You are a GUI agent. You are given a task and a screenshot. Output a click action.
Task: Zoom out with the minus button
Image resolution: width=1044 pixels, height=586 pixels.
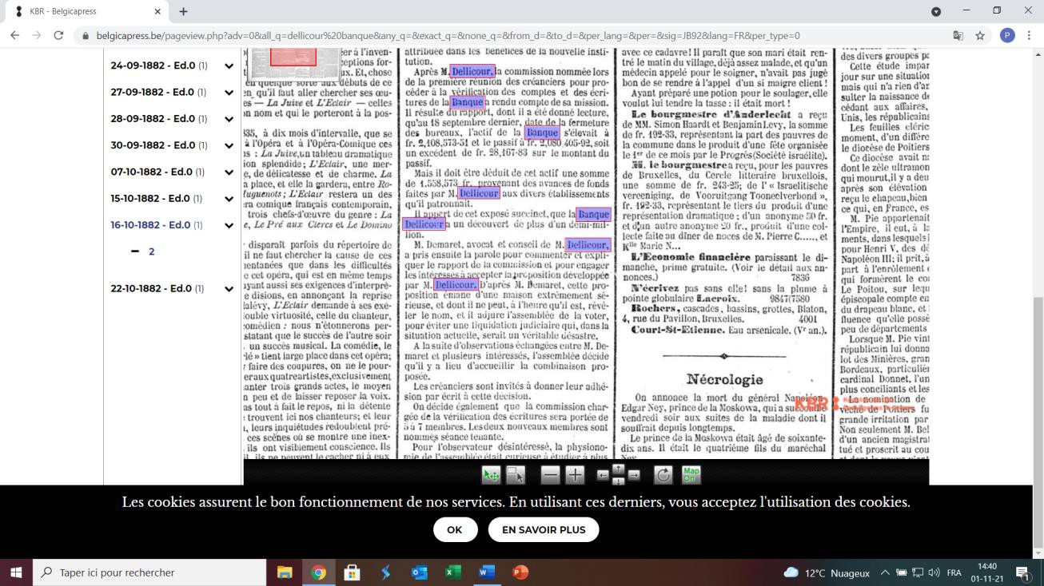point(550,475)
